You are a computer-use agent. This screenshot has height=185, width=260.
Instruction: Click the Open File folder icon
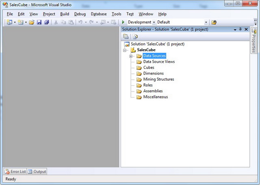click(x=32, y=22)
